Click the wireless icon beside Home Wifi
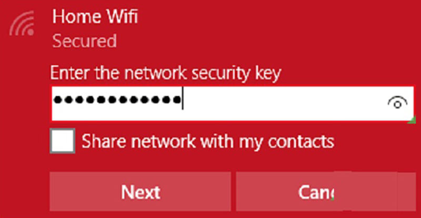This screenshot has width=421, height=218. coord(22,24)
